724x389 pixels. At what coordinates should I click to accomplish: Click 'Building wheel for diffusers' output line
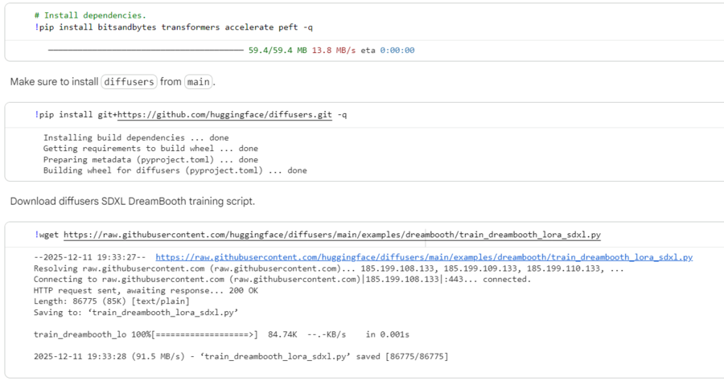pyautogui.click(x=175, y=170)
